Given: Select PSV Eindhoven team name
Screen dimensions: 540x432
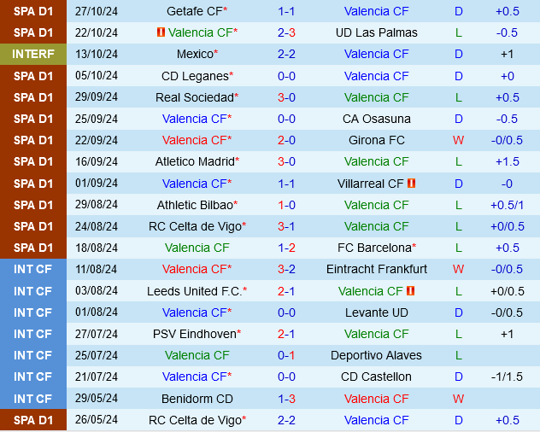Looking at the screenshot, I should (x=194, y=334).
